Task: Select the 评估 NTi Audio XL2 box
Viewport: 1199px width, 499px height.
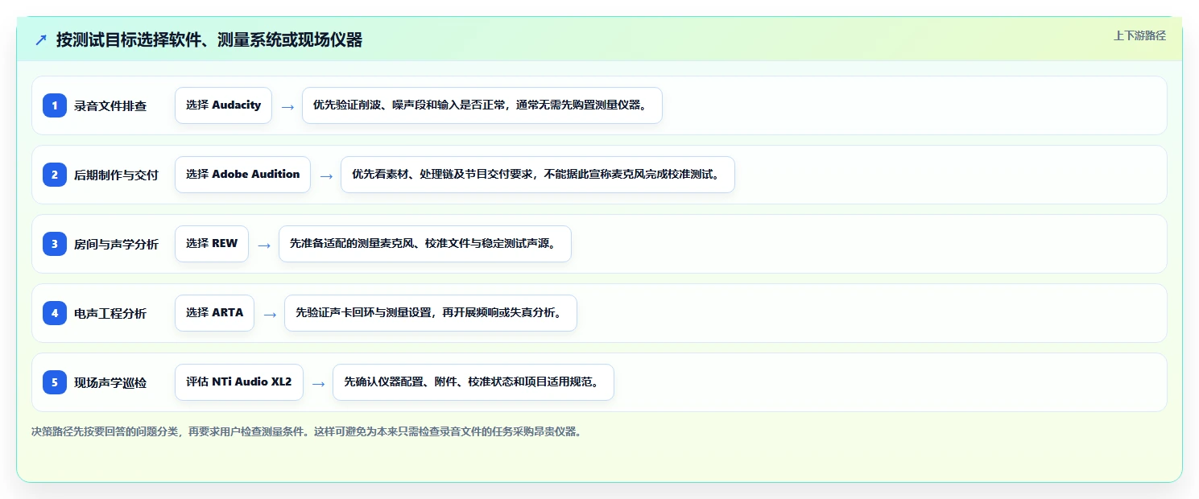Action: tap(239, 382)
